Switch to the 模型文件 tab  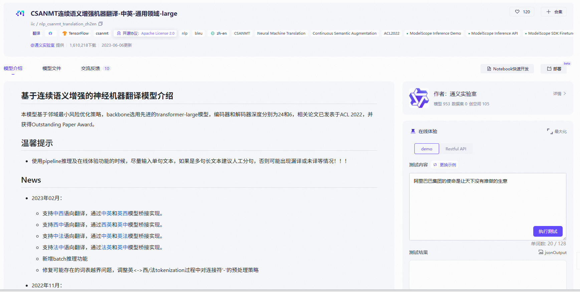click(x=52, y=68)
